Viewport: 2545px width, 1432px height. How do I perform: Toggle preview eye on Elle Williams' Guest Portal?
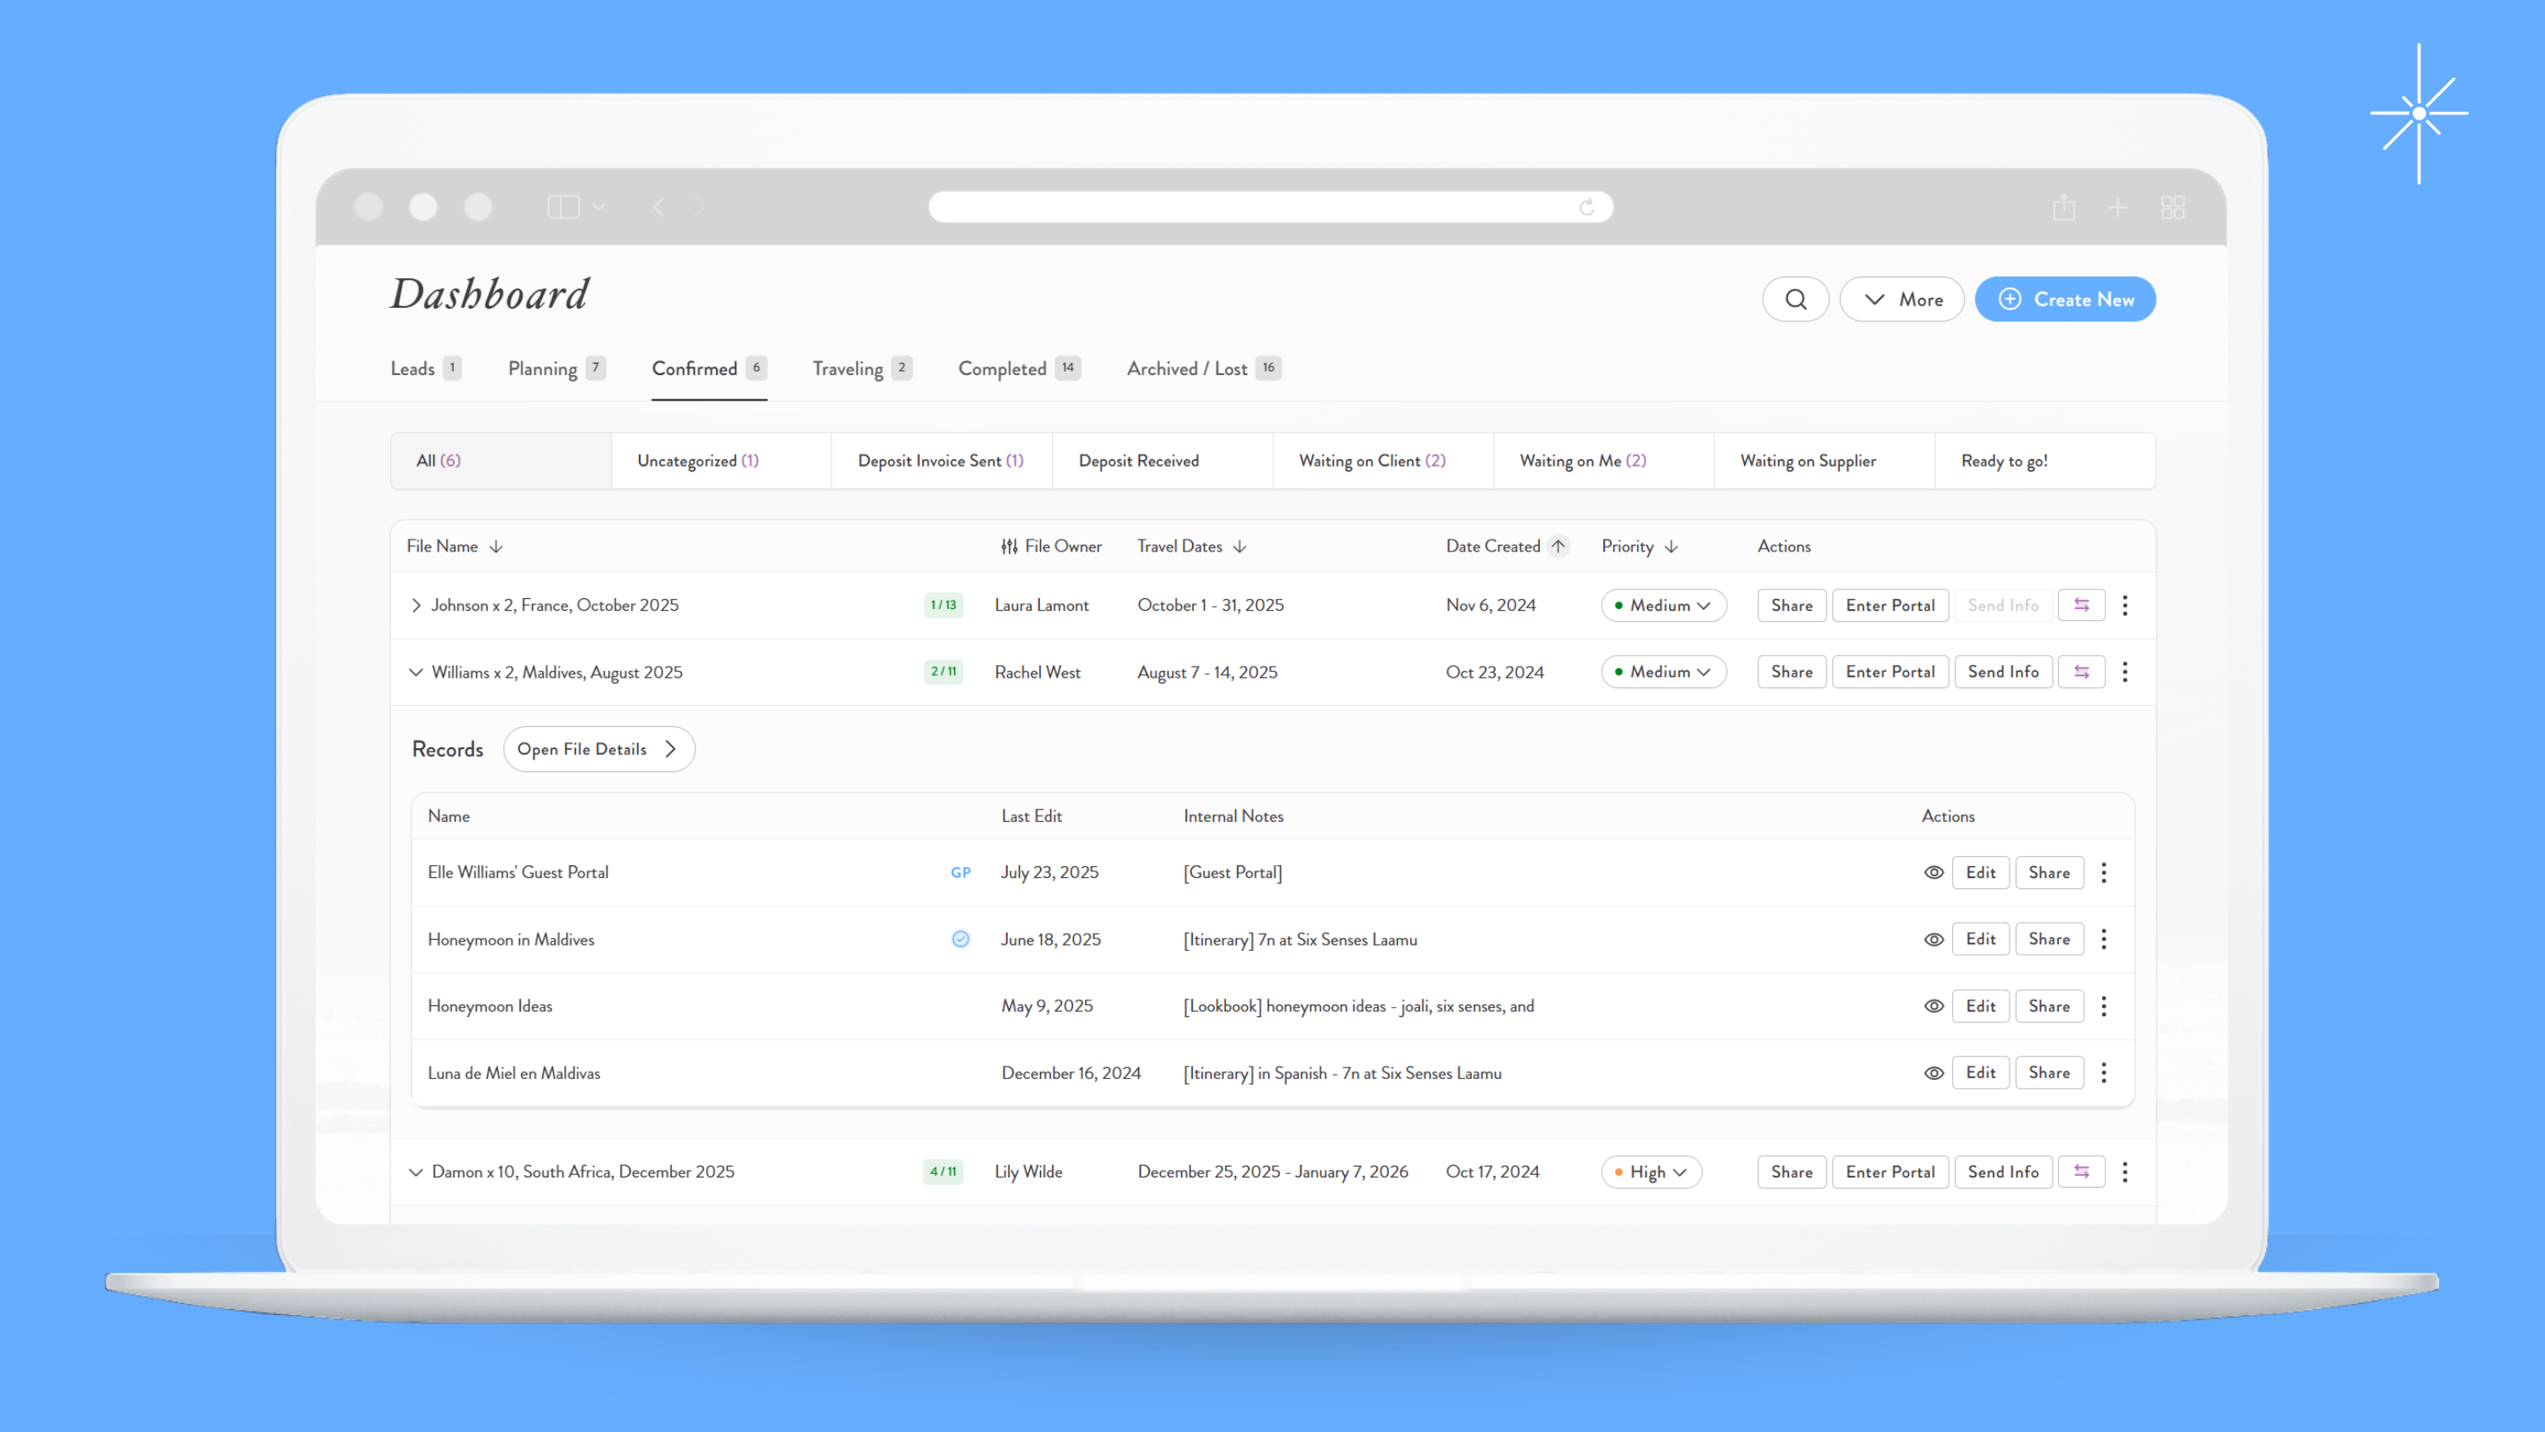[1933, 871]
